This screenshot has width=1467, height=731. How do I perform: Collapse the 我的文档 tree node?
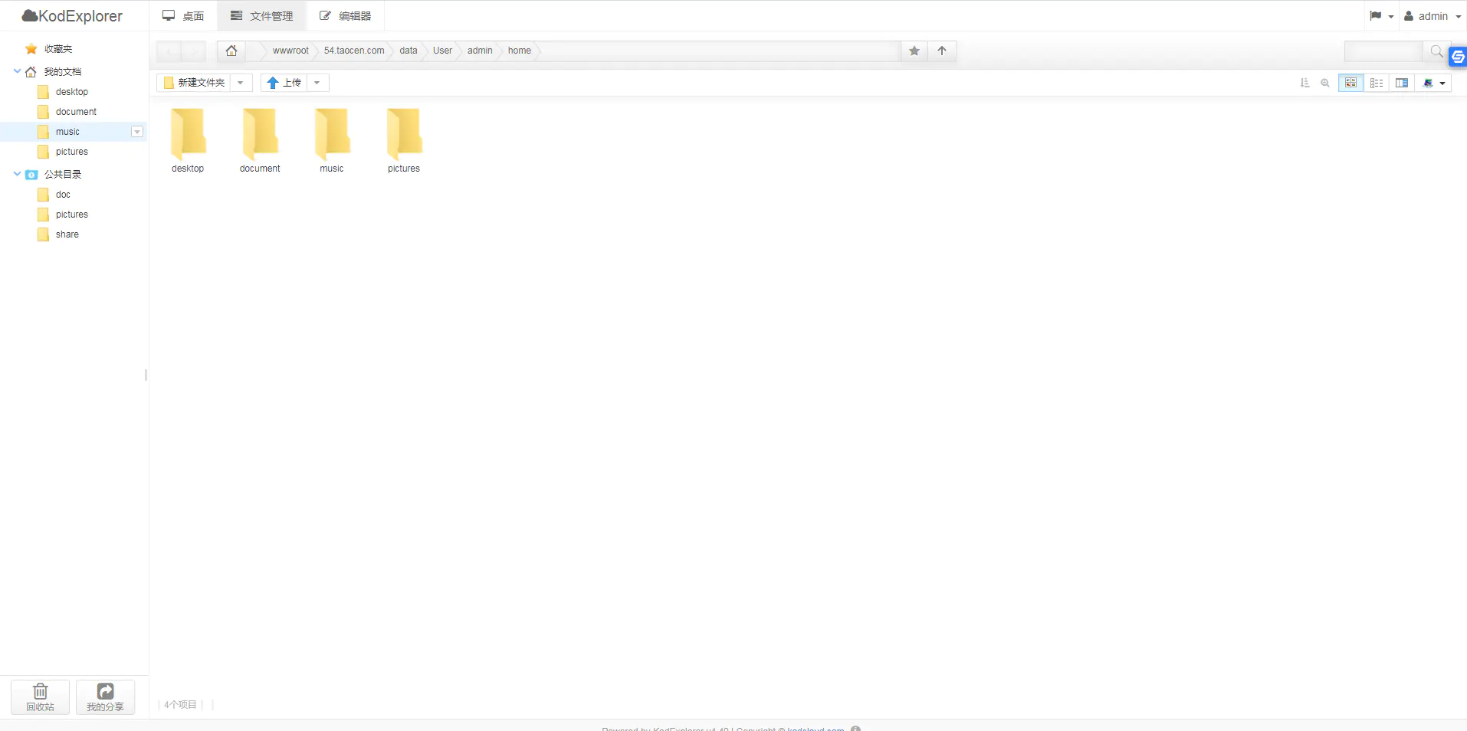point(17,71)
